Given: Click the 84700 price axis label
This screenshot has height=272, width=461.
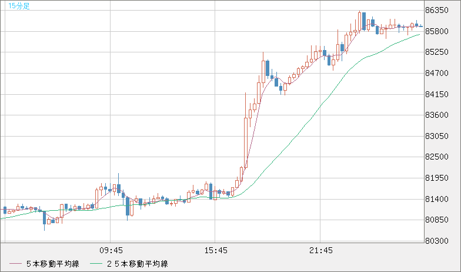Looking at the screenshot, I should coord(437,73).
